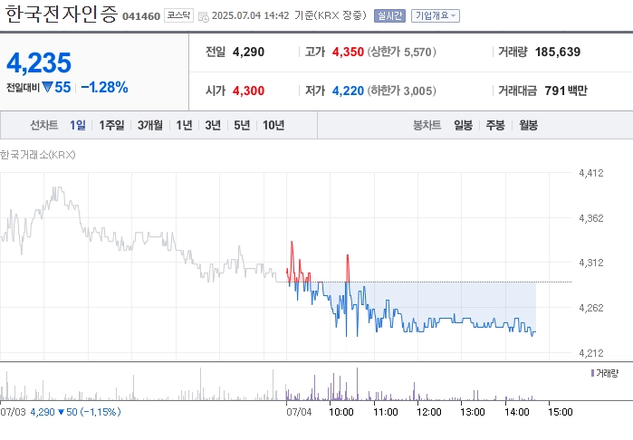633x440 pixels.
Task: Select the 5년 line chart tab
Action: click(242, 125)
